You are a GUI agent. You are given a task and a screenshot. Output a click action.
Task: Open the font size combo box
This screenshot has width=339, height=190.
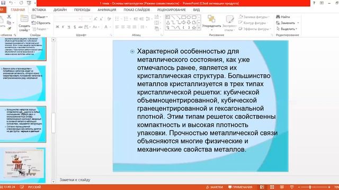[x=87, y=19]
